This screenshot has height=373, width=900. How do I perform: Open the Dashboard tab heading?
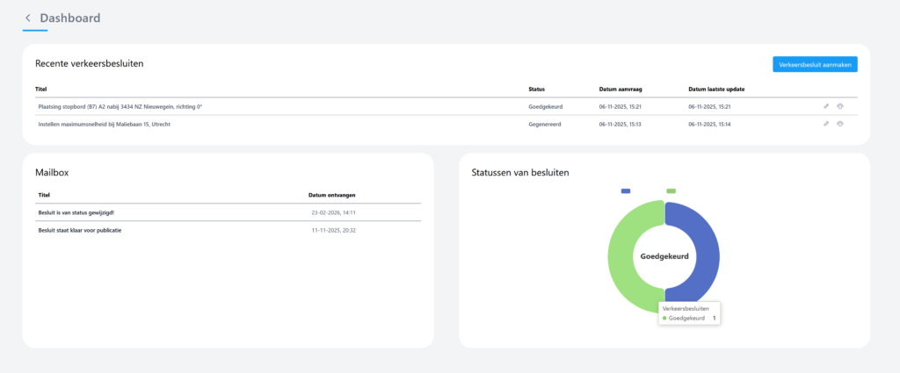coord(70,18)
